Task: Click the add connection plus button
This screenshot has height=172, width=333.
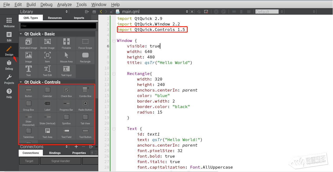Action: (76, 147)
